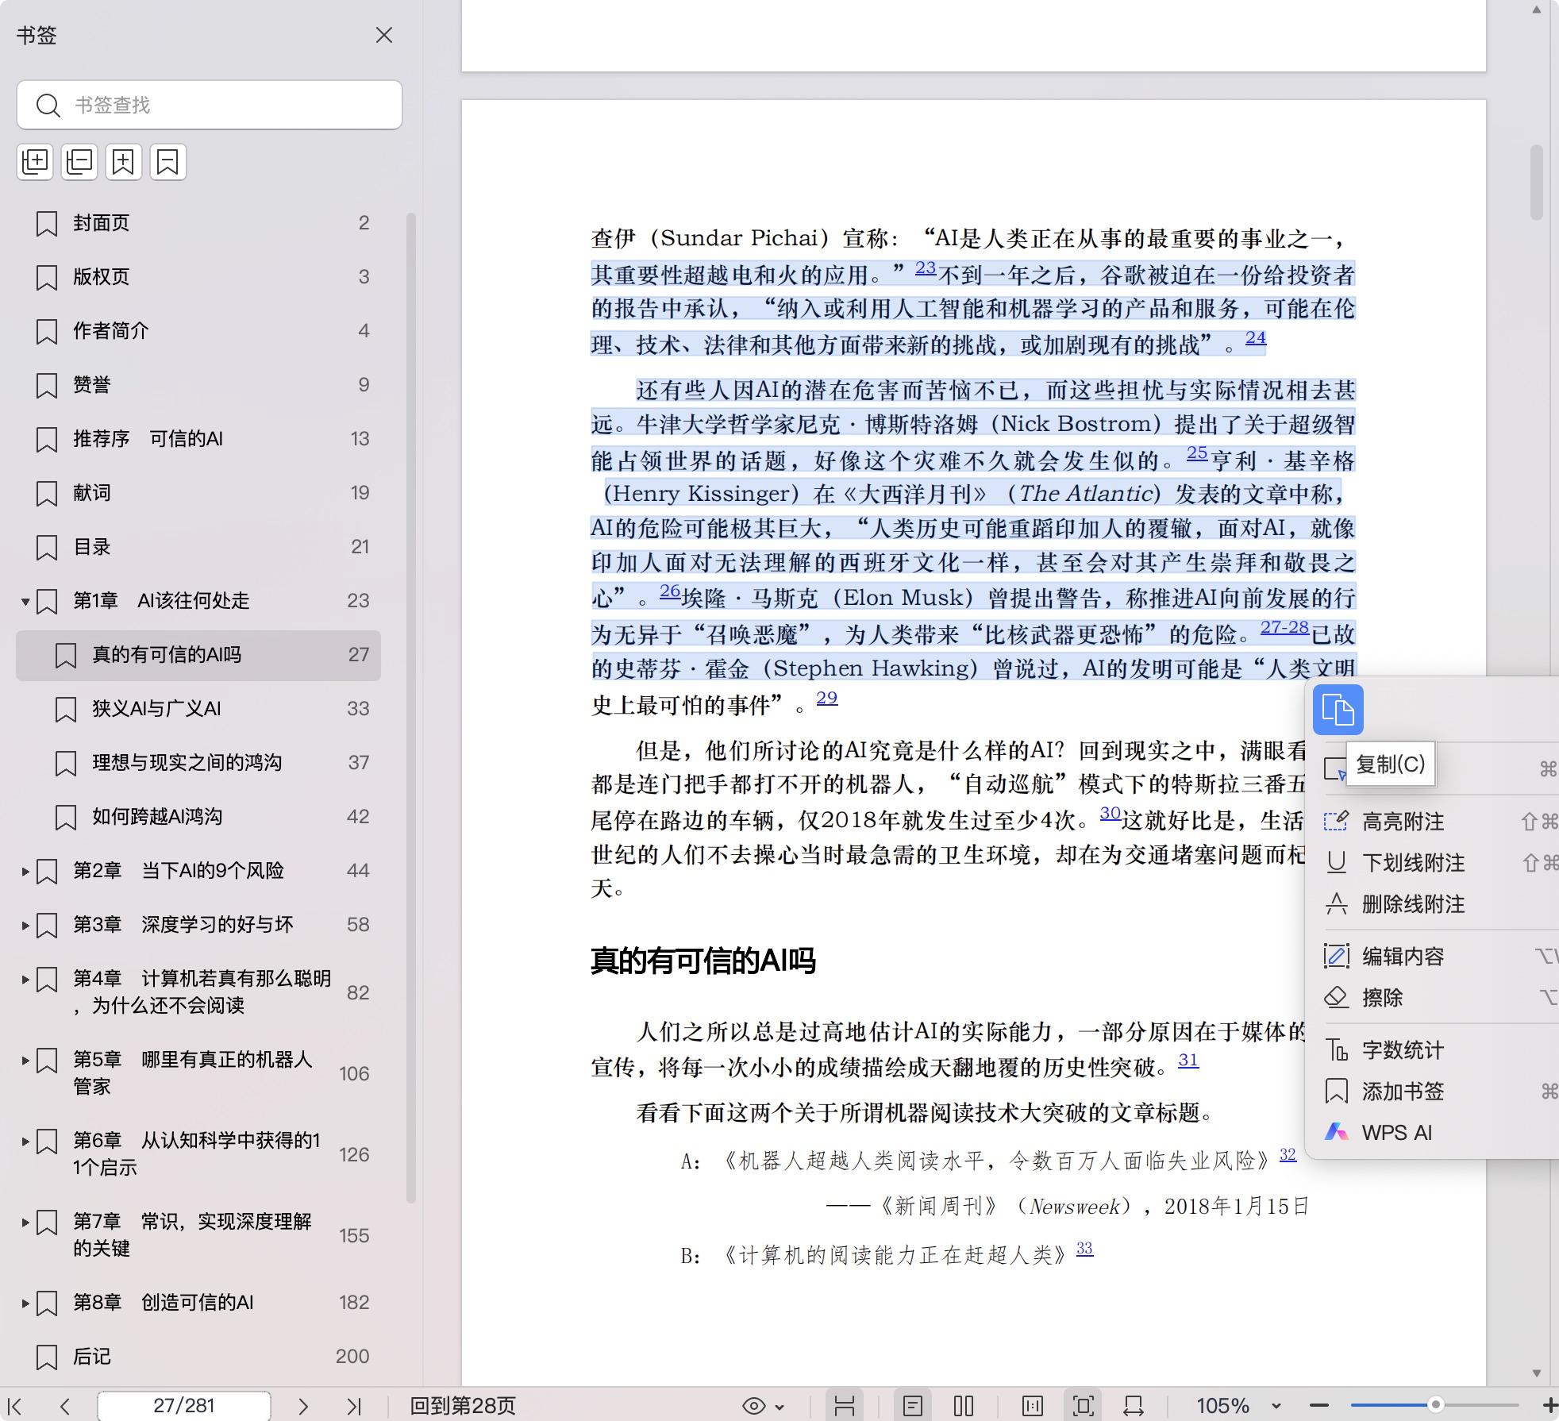The image size is (1559, 1421).
Task: Open footnote reference 29
Action: tap(827, 699)
